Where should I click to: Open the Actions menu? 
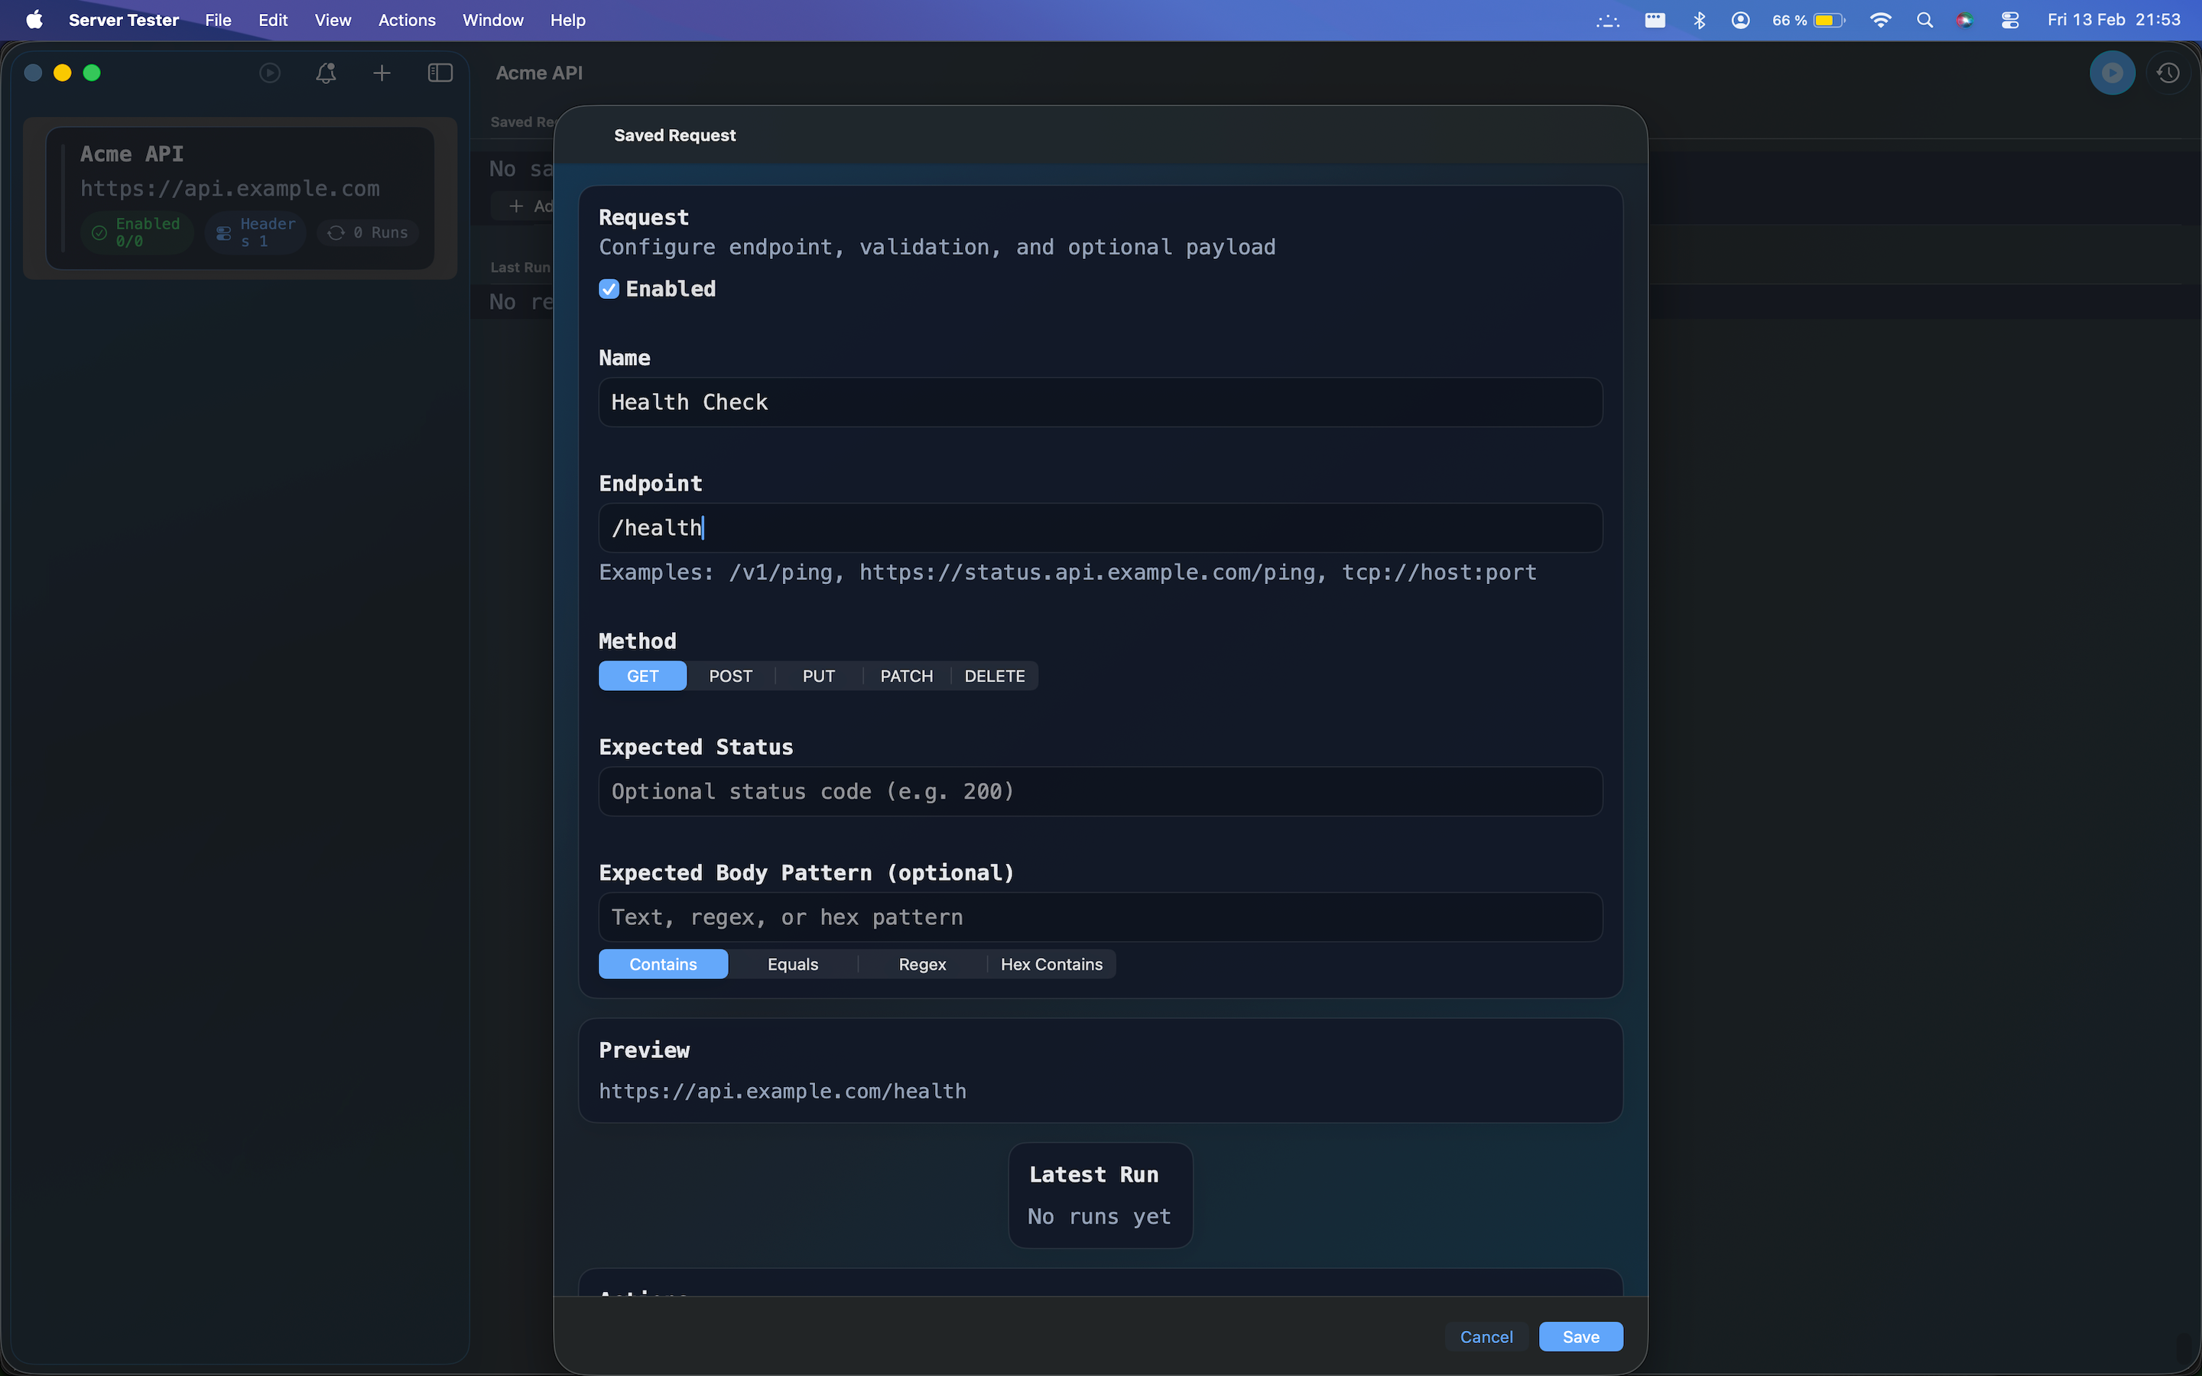coord(407,20)
